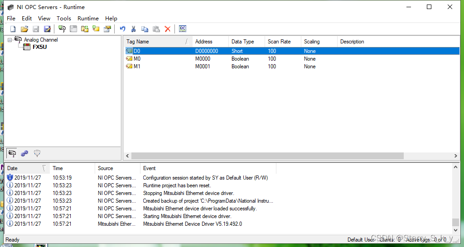Select the D0 tag row
Image resolution: width=464 pixels, height=247 pixels.
tap(292, 51)
